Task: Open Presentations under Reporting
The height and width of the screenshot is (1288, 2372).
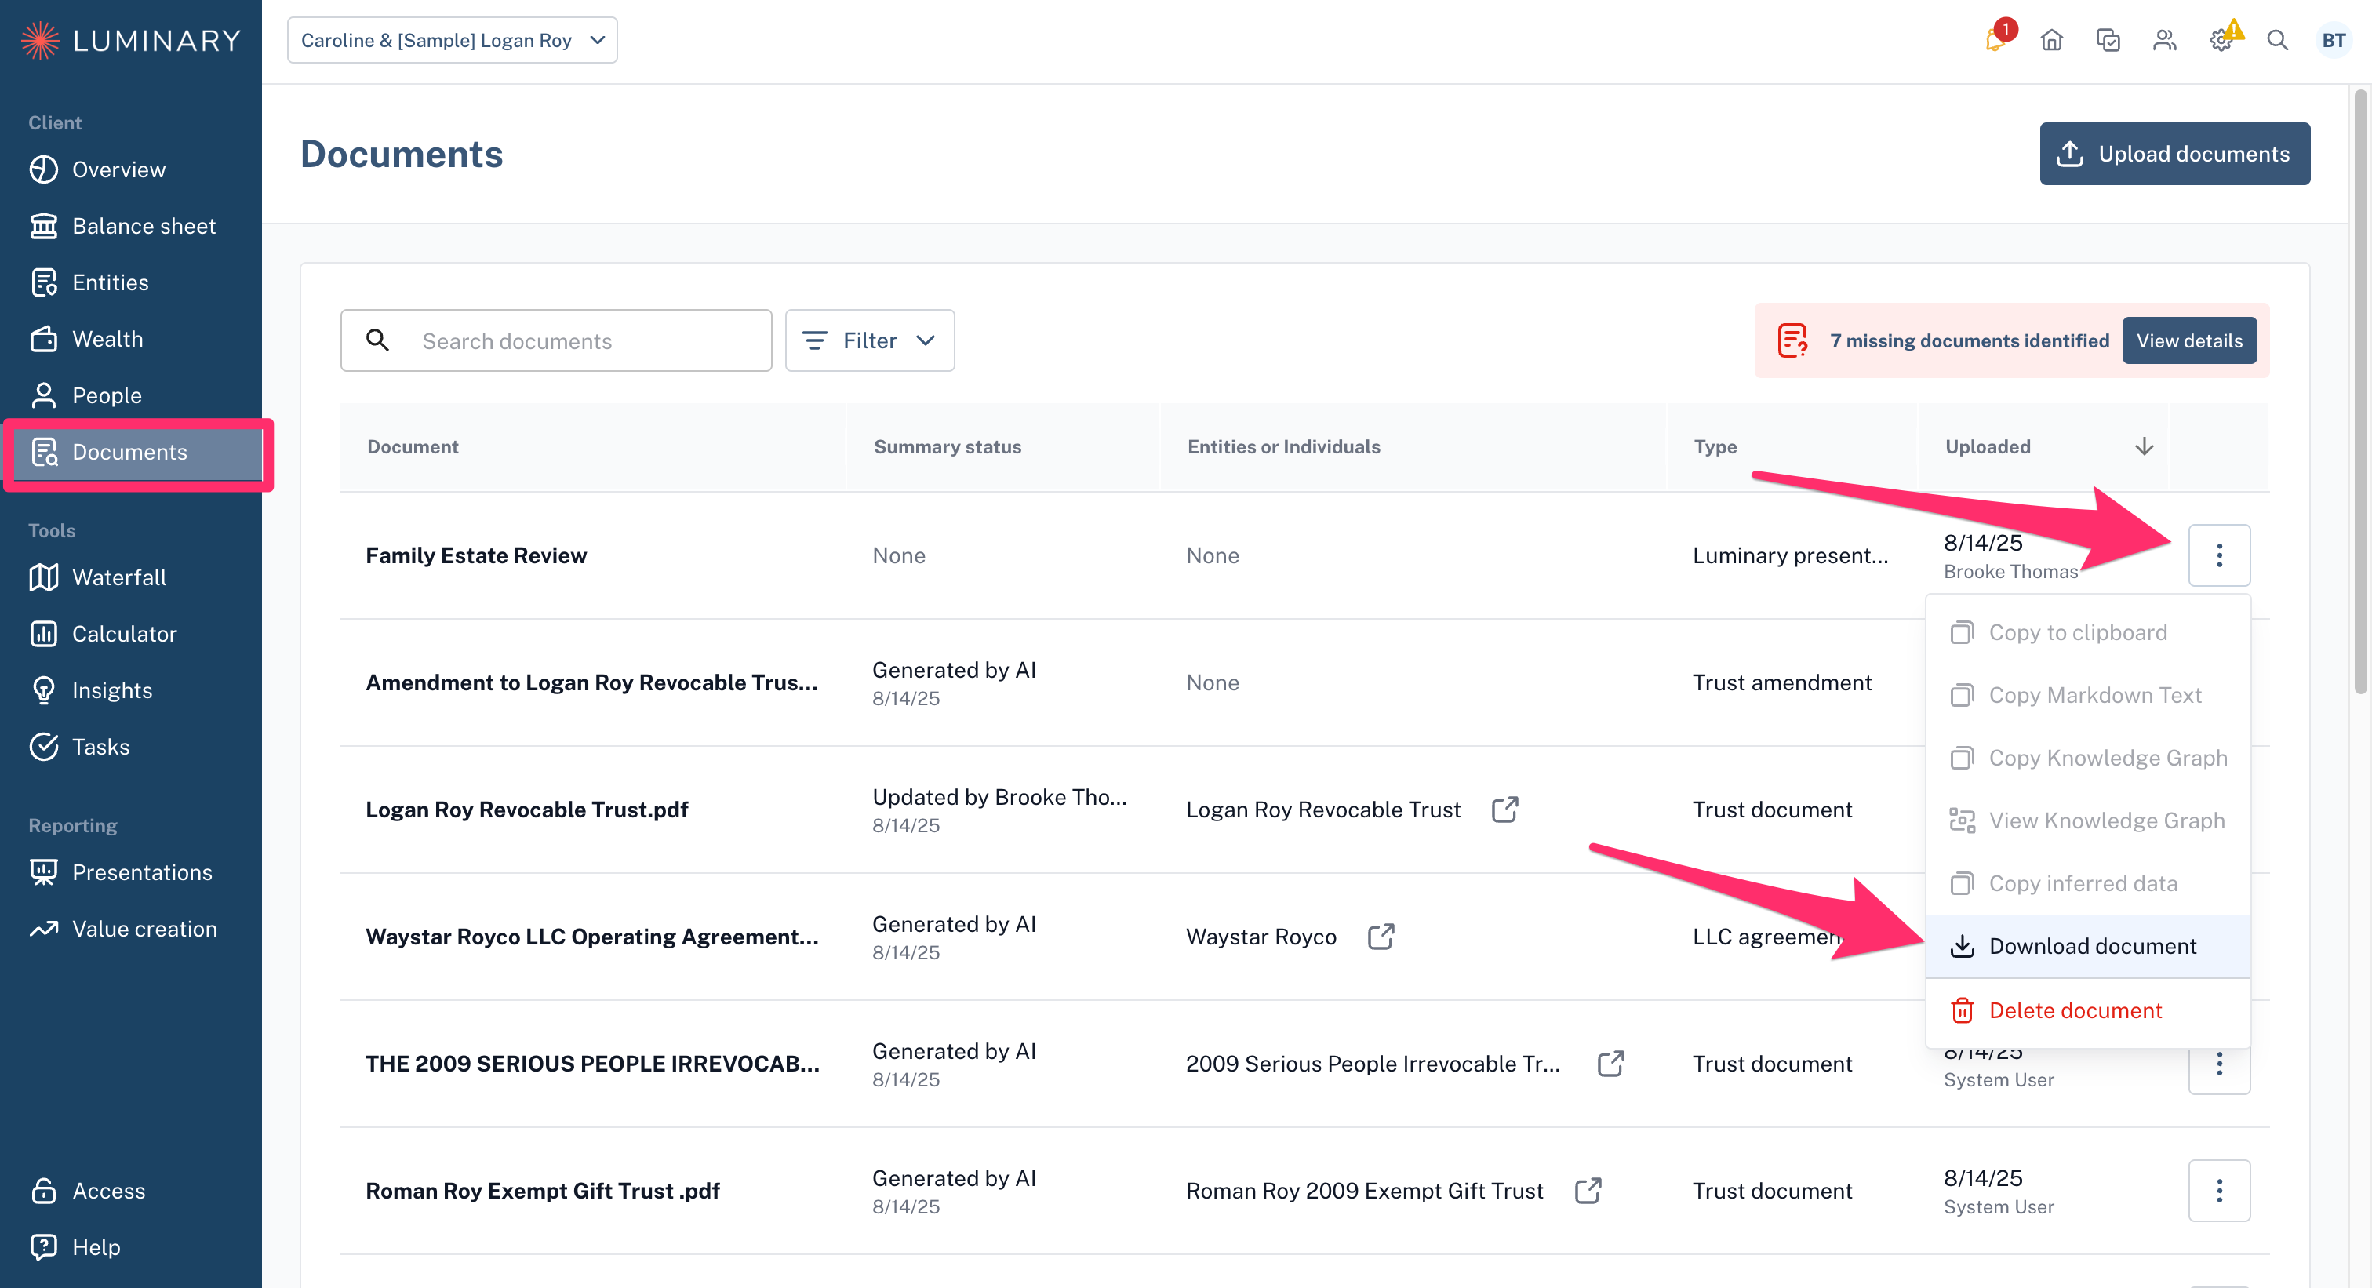Action: [x=131, y=871]
